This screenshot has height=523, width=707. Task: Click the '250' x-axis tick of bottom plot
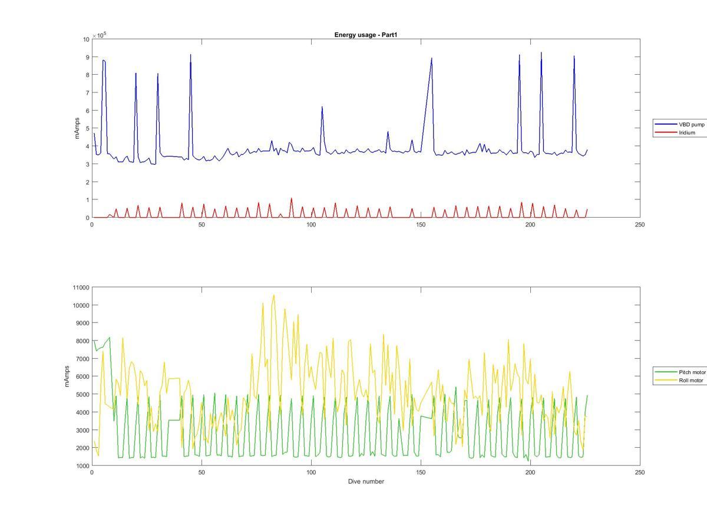[640, 472]
